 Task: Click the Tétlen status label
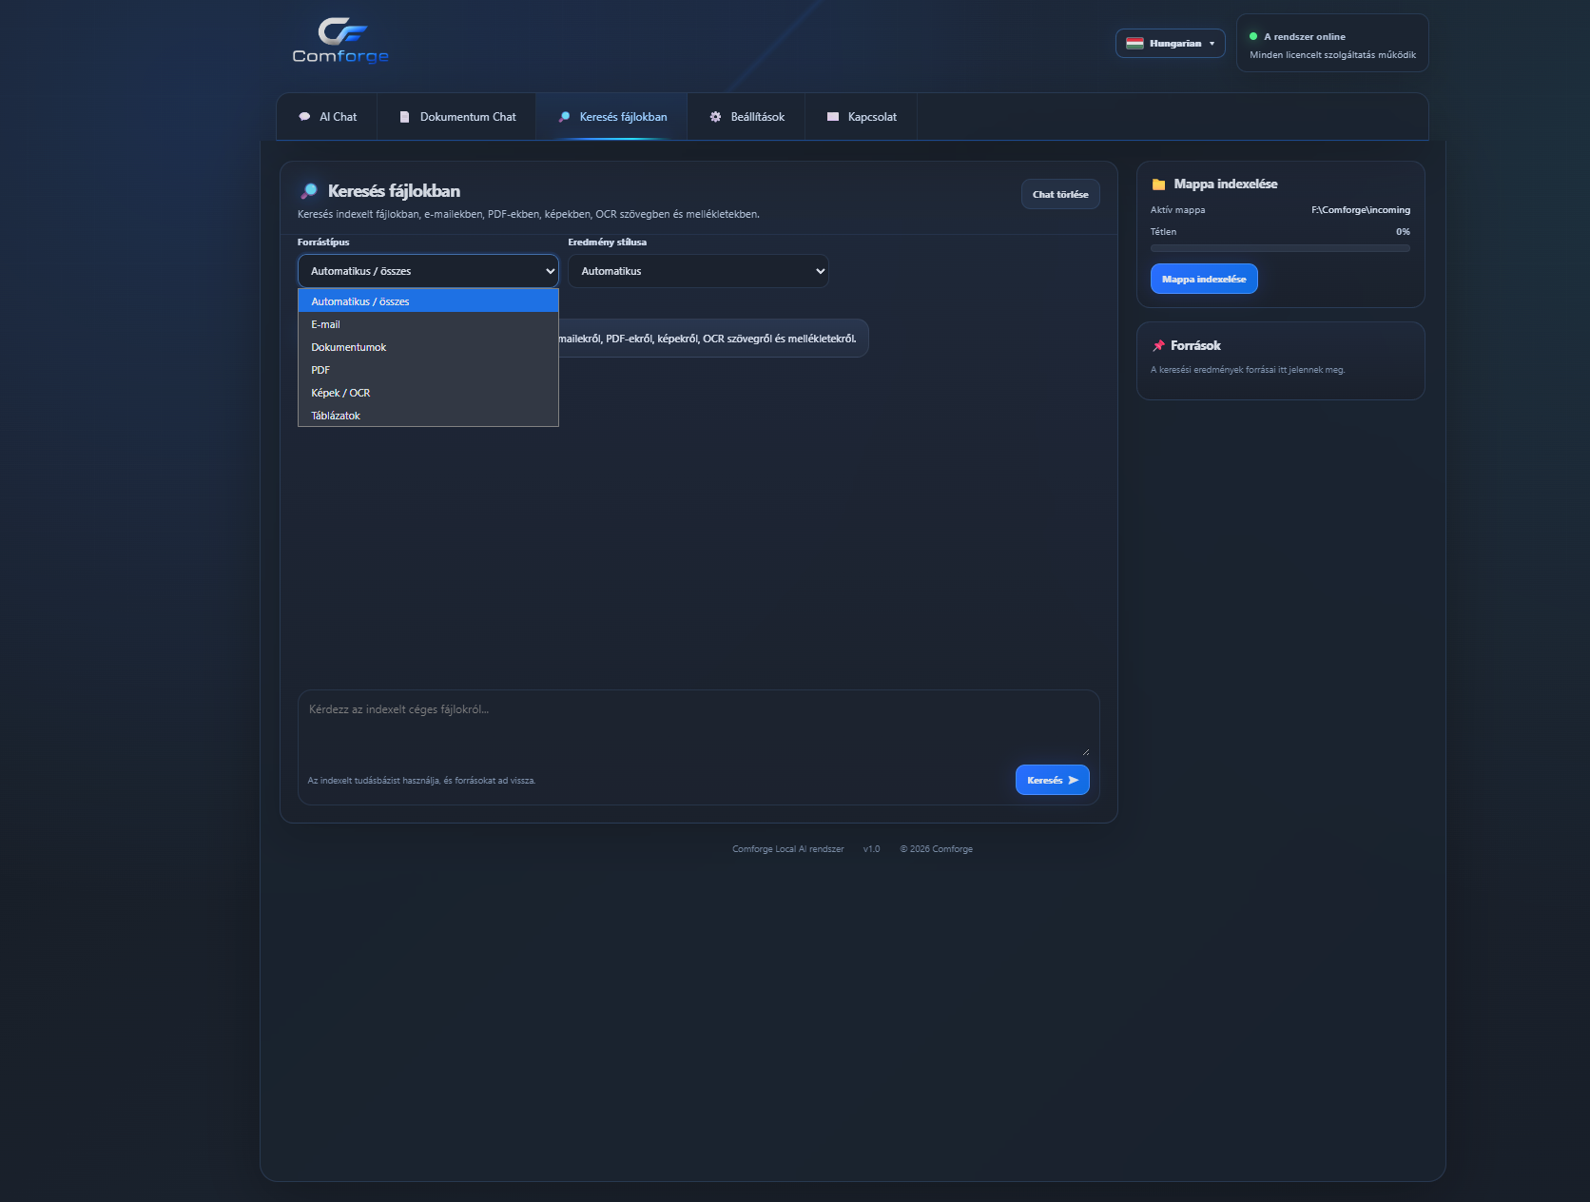[1163, 232]
